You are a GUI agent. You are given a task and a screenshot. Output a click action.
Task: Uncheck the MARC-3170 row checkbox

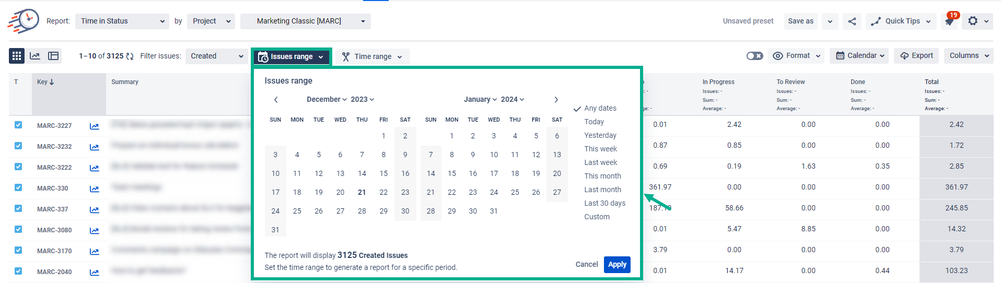click(18, 250)
